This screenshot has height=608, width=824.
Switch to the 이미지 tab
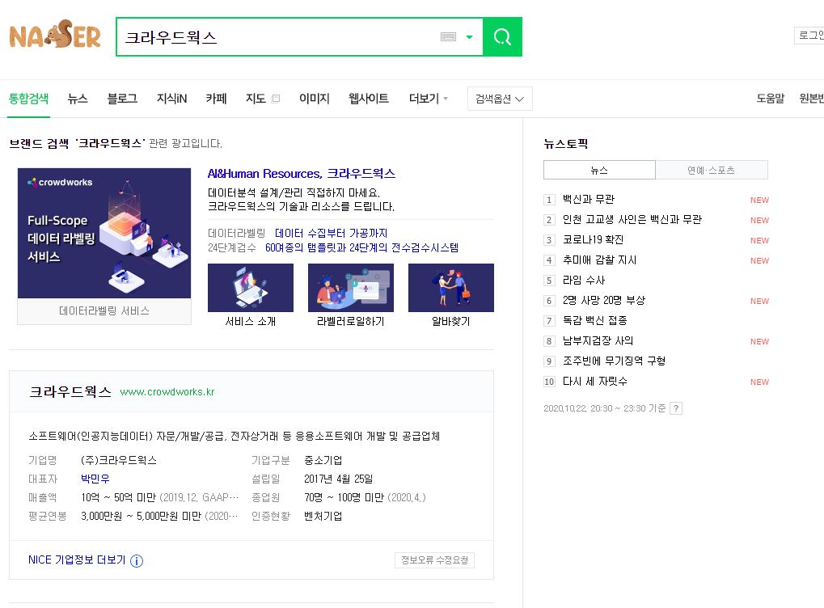(x=315, y=99)
